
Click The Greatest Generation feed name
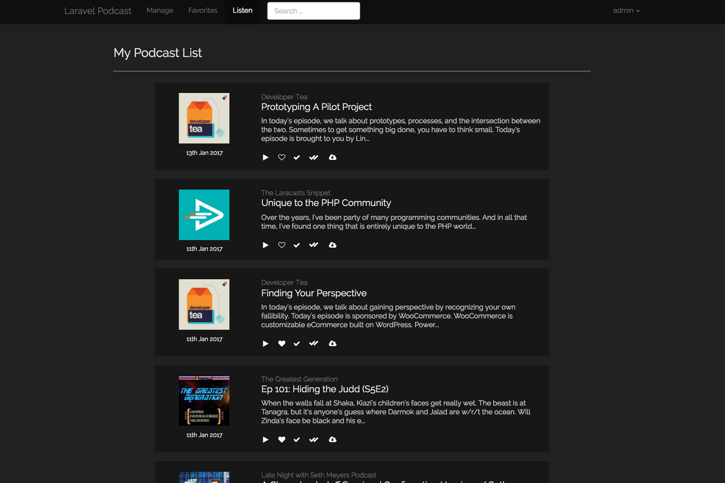tap(299, 379)
